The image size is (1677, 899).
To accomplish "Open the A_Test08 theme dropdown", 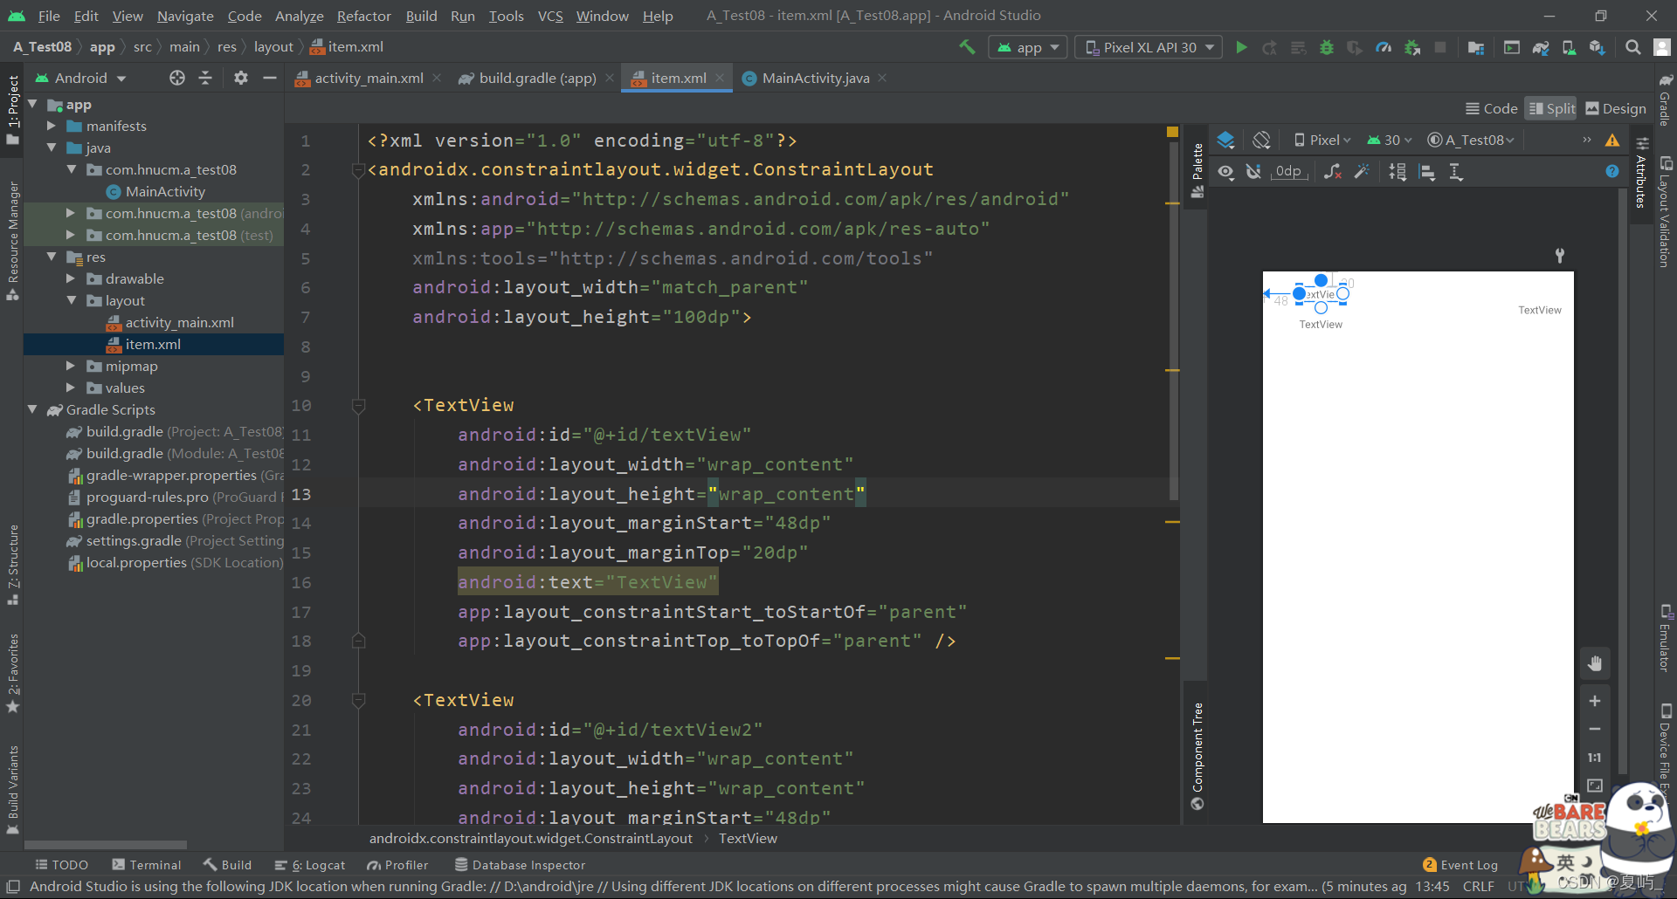I will [x=1471, y=140].
